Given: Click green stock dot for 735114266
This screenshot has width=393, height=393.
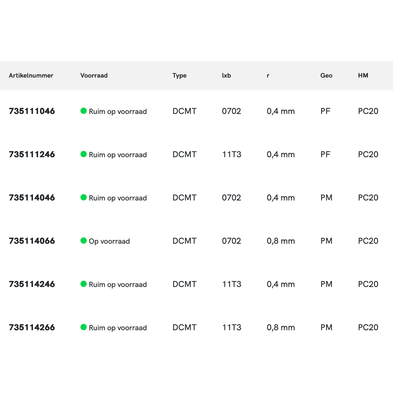Looking at the screenshot, I should click(83, 327).
